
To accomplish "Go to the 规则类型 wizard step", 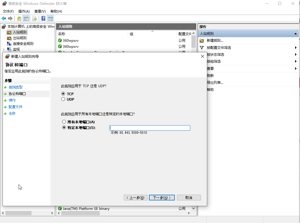I will [x=15, y=87].
